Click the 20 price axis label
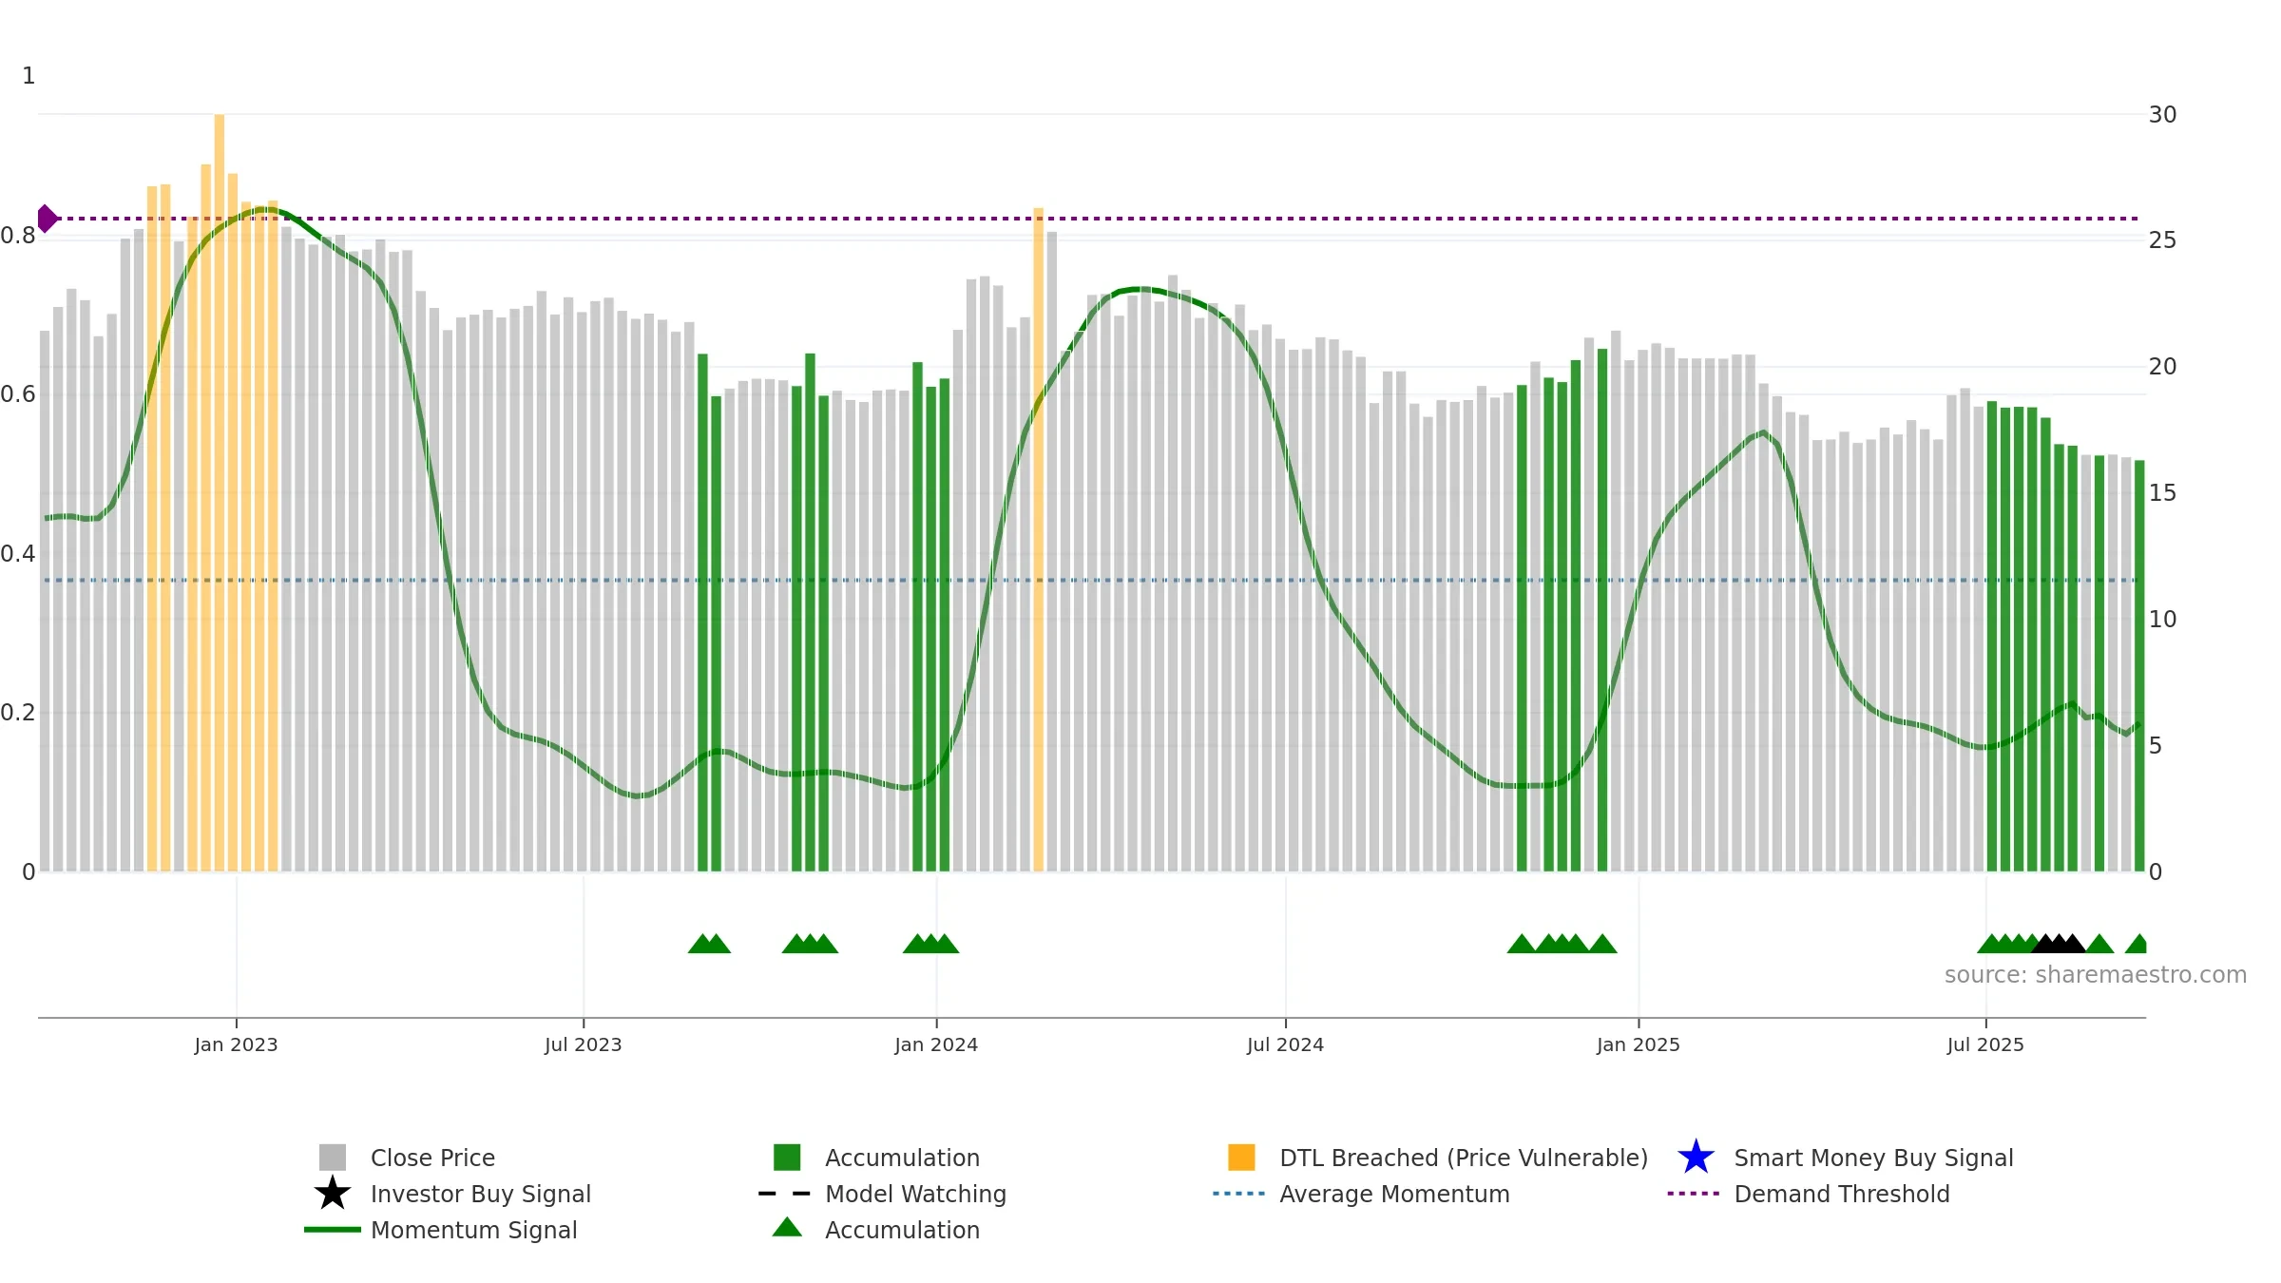The image size is (2281, 1283). click(x=2162, y=367)
